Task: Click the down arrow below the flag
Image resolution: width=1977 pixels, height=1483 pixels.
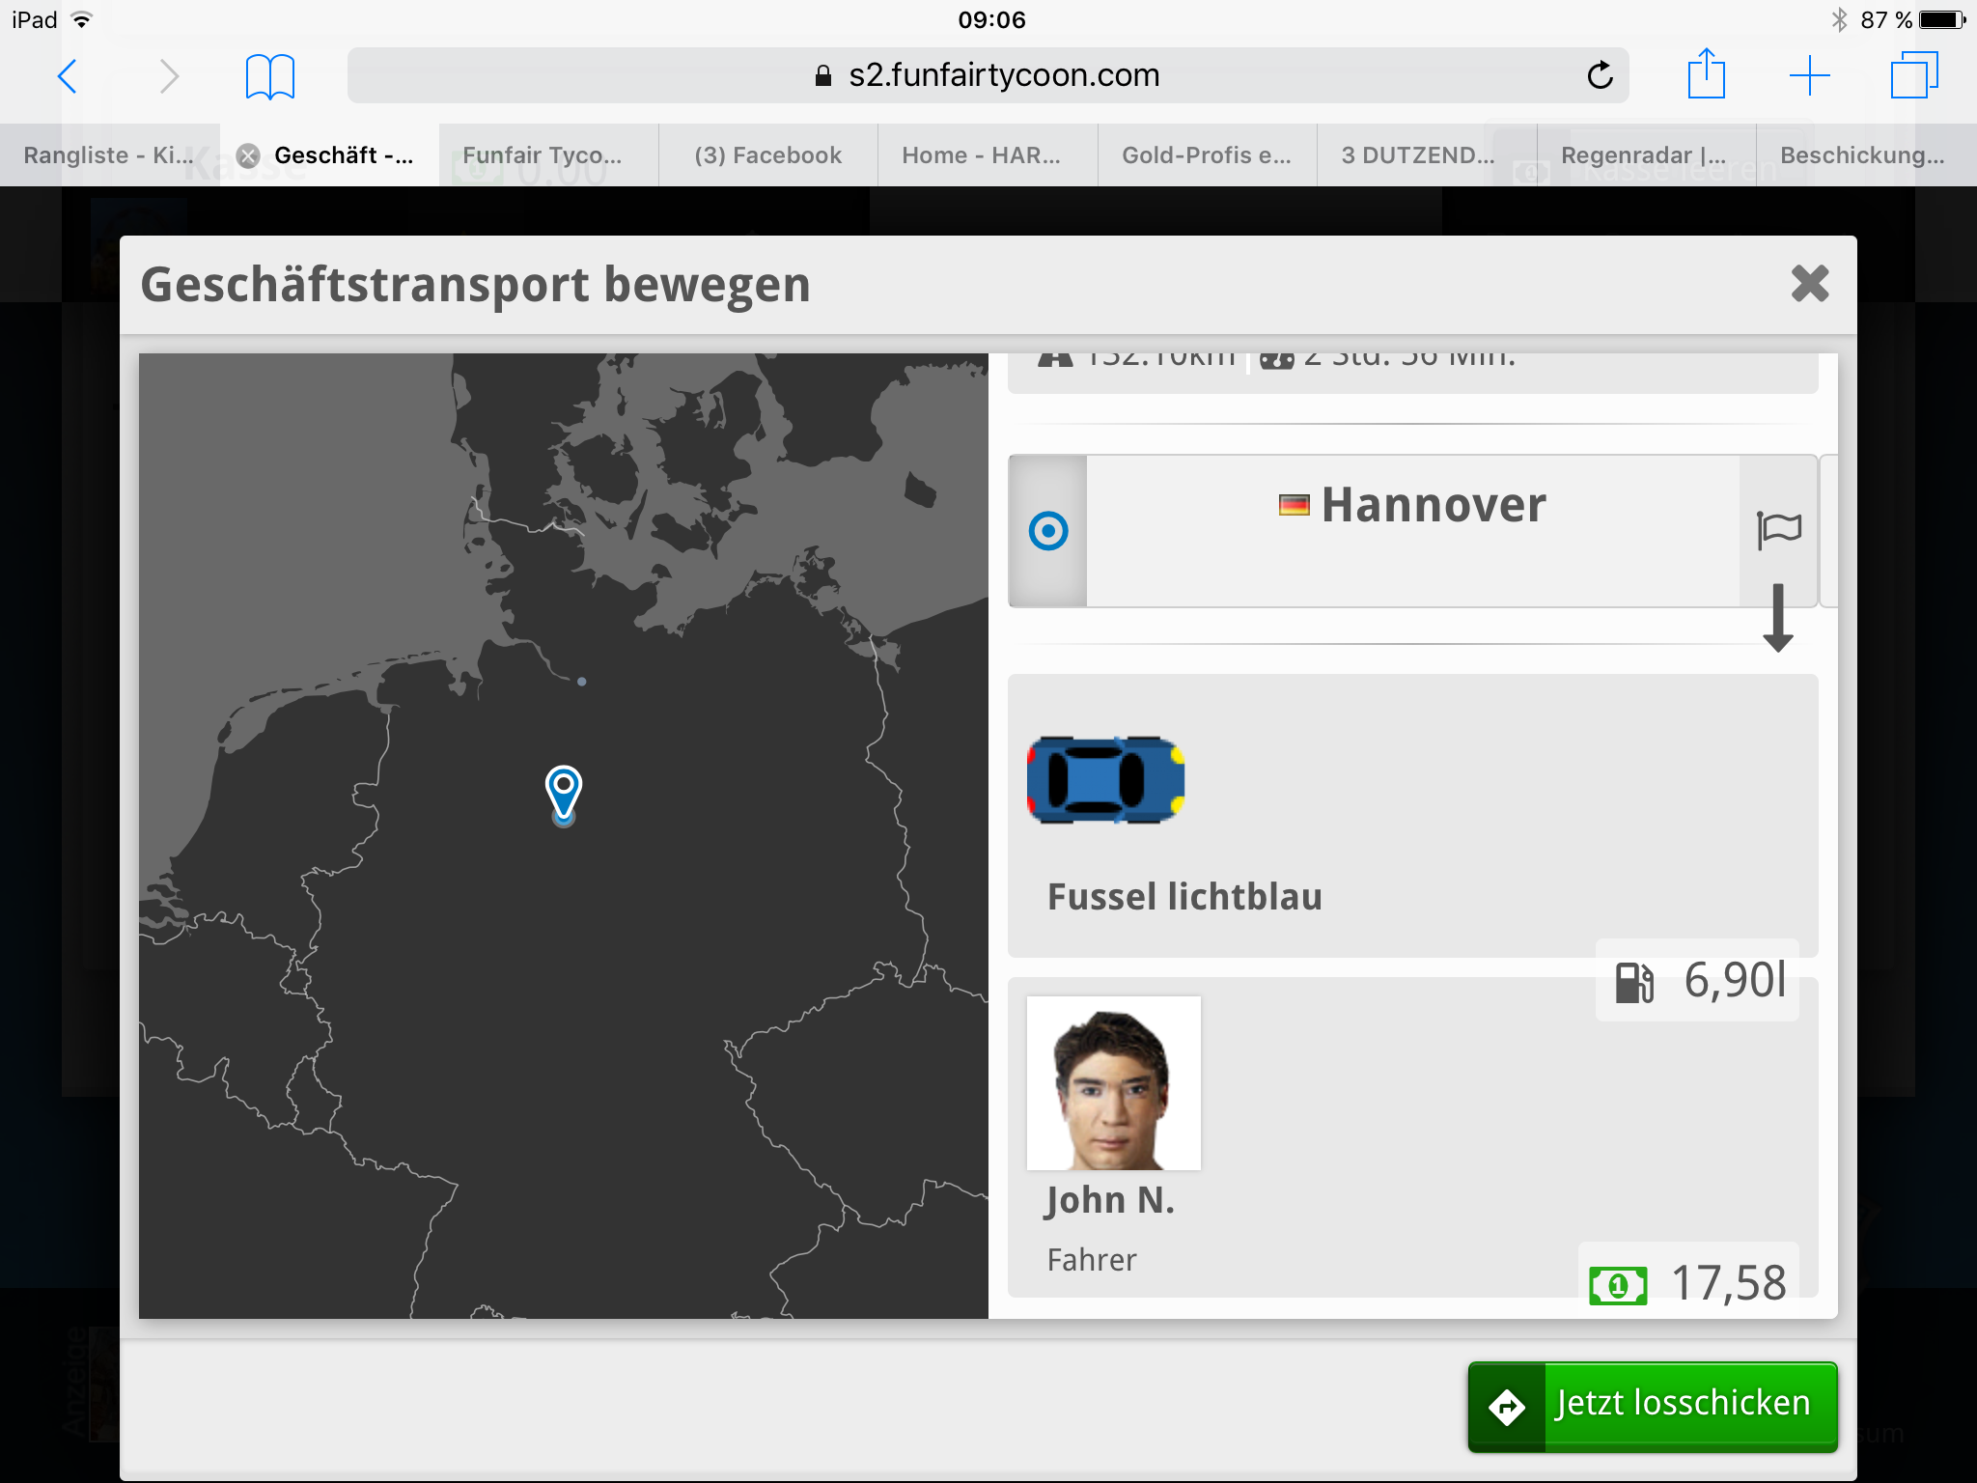Action: (x=1778, y=618)
